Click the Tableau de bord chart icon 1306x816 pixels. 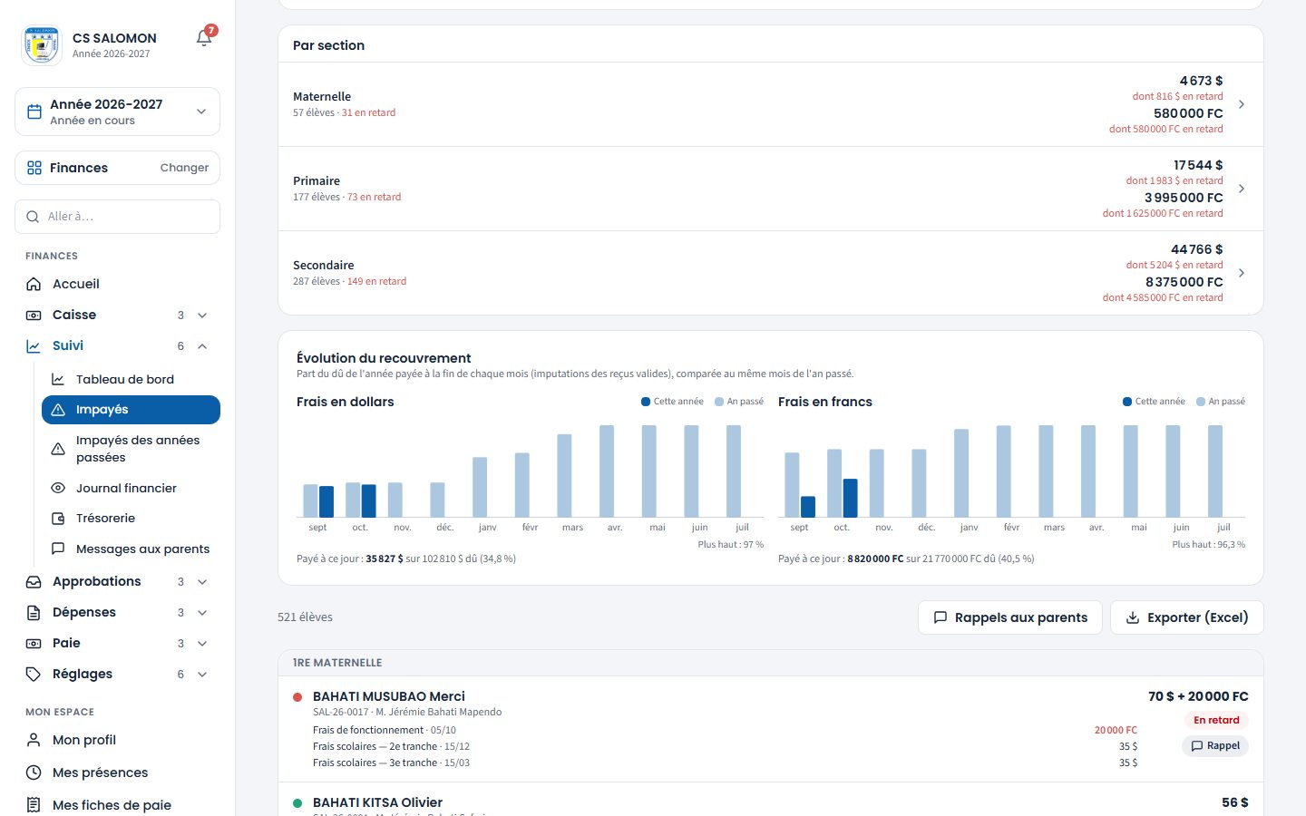click(x=58, y=379)
